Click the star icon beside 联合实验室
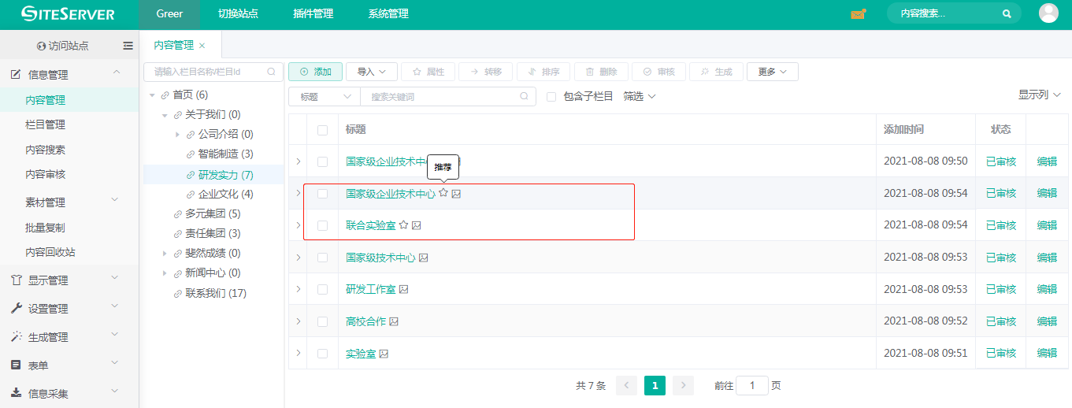1072x408 pixels. pyautogui.click(x=404, y=225)
